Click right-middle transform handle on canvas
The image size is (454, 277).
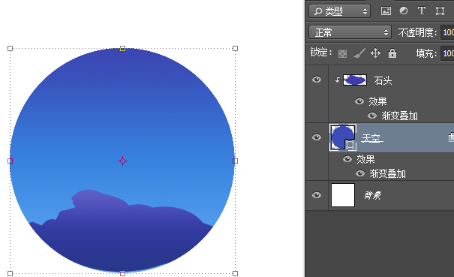click(235, 161)
